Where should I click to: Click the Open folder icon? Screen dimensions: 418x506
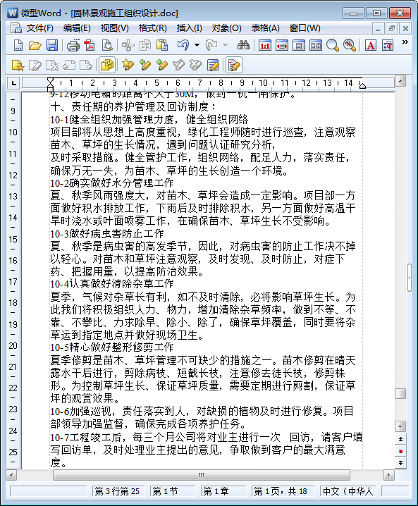(x=35, y=46)
